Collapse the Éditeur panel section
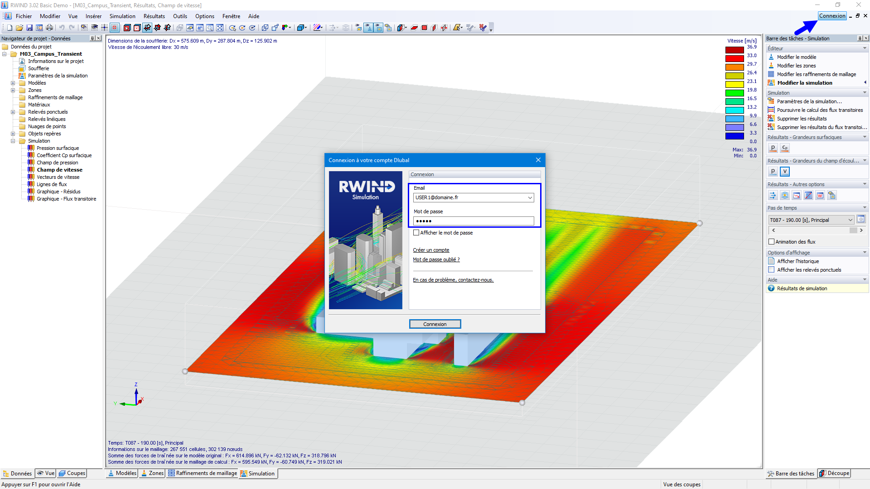 coord(865,48)
